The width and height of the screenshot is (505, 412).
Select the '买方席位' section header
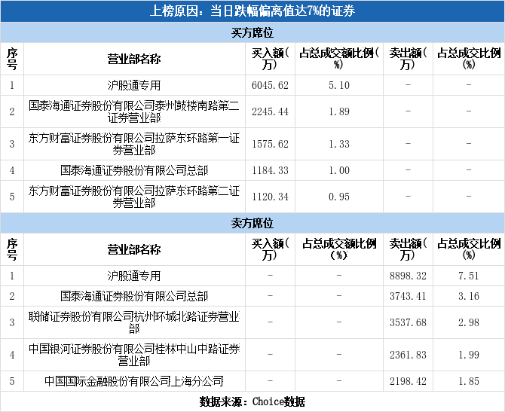pyautogui.click(x=252, y=32)
